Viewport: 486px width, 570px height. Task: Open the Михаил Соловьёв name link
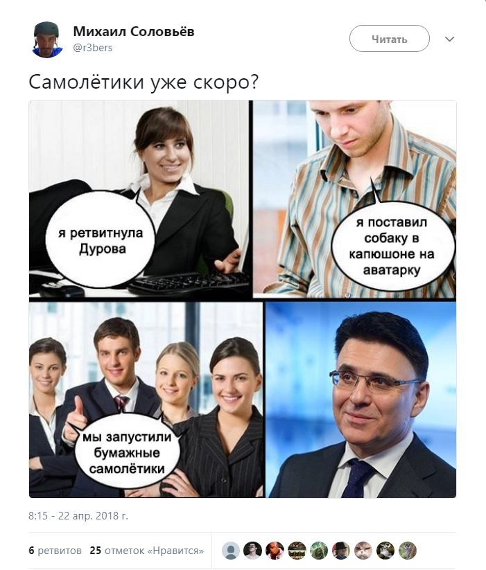[x=134, y=32]
